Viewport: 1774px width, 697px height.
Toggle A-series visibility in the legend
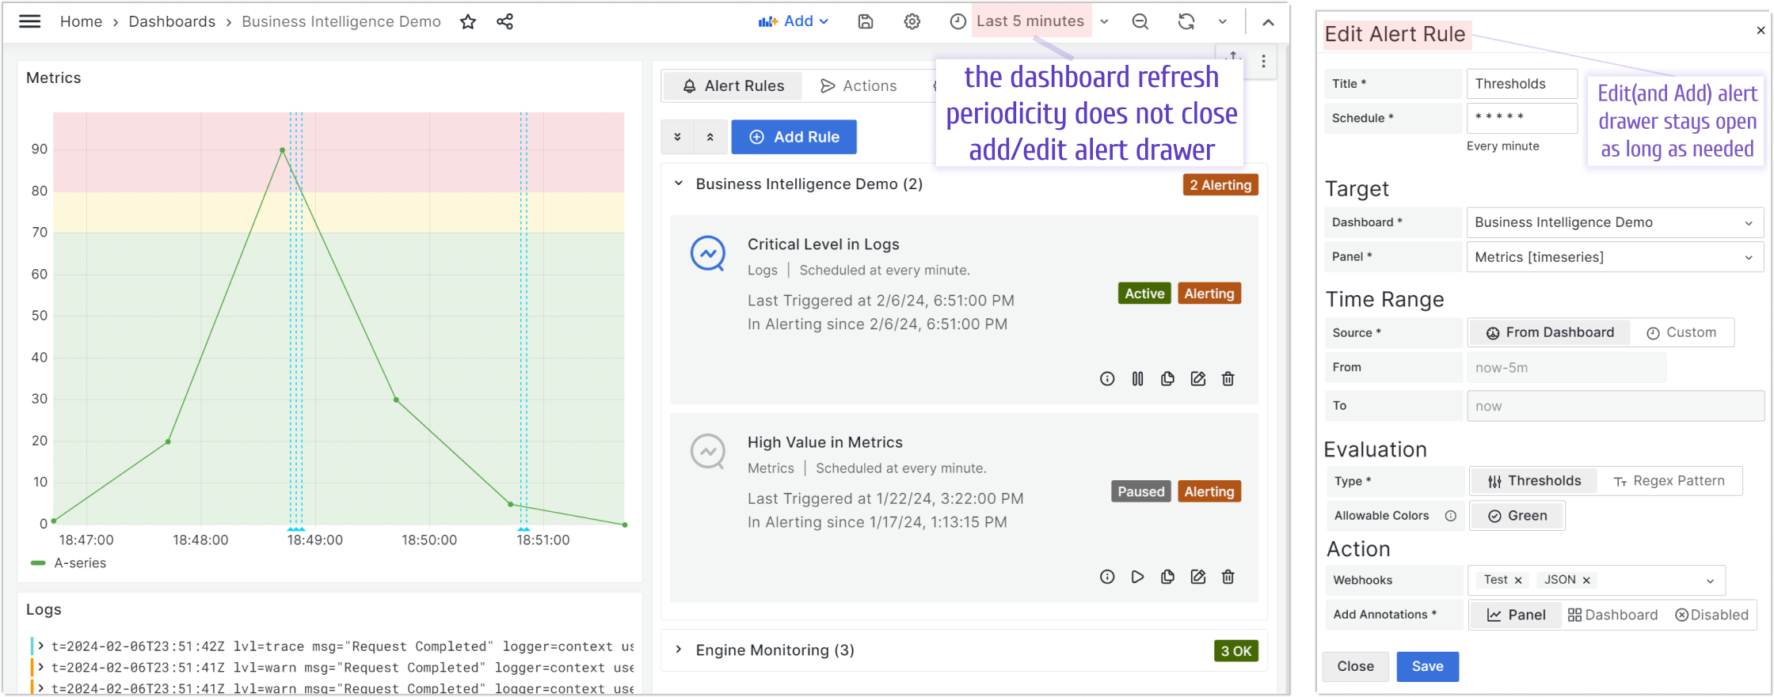coord(80,563)
